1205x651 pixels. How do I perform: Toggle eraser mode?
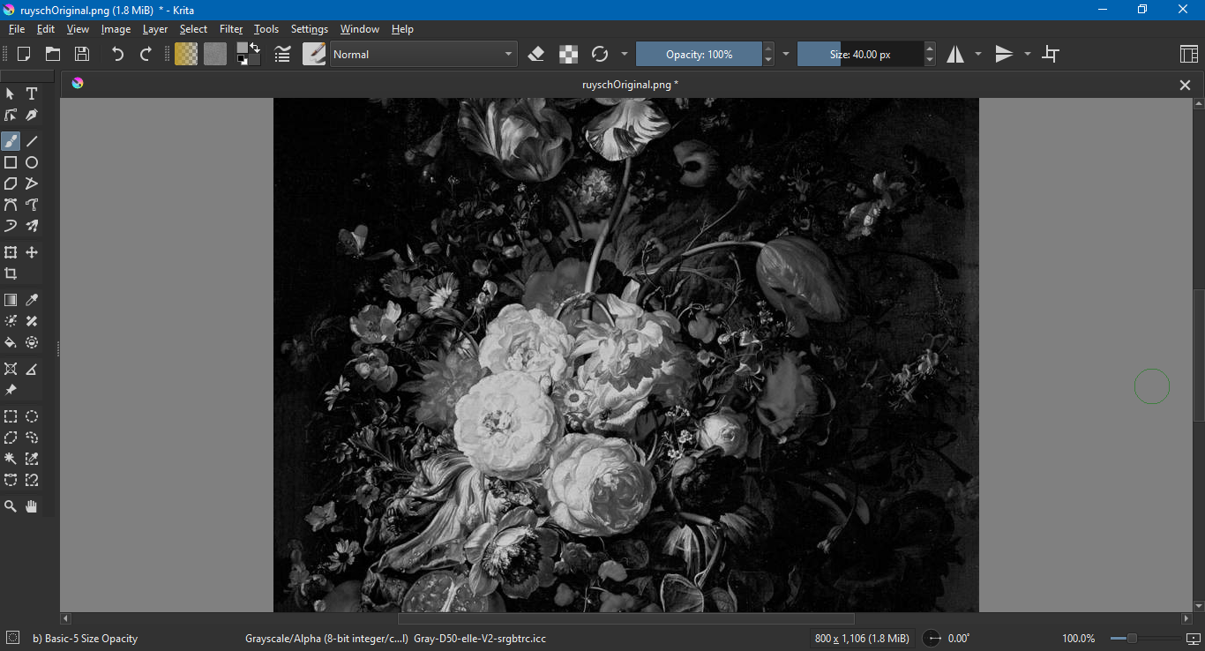535,54
